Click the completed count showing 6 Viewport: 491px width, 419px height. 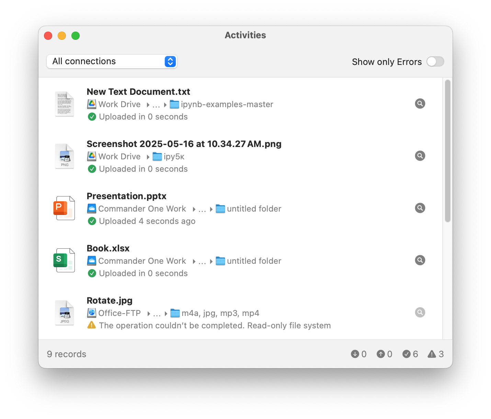tap(410, 354)
